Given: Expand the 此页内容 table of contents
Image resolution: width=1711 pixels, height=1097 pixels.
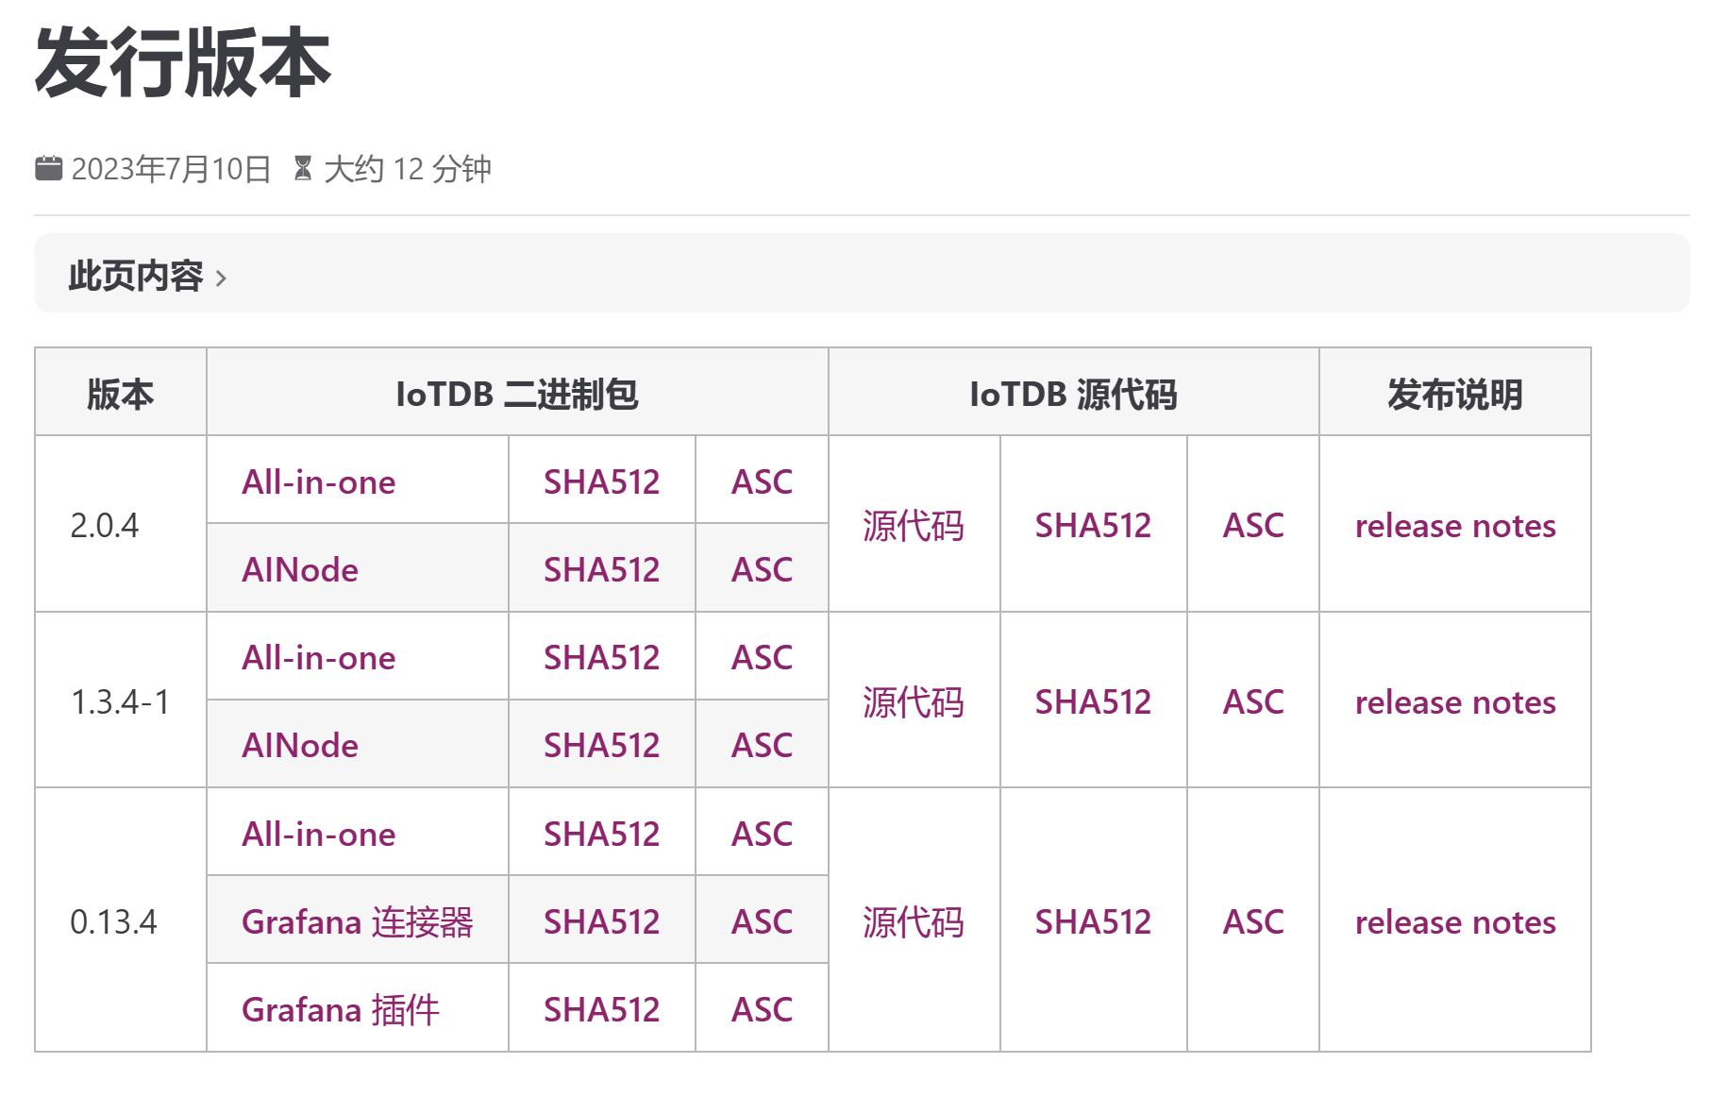Looking at the screenshot, I should click(x=147, y=276).
